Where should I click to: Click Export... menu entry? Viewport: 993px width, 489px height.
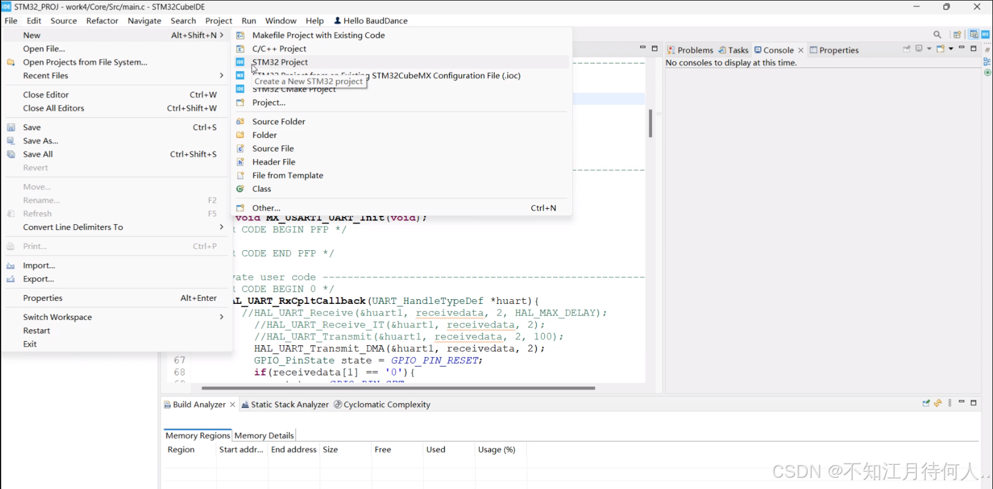[x=115, y=279]
